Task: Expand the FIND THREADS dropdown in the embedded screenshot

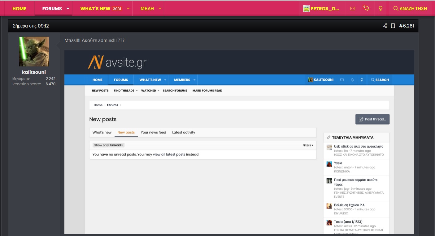Action: pos(137,91)
